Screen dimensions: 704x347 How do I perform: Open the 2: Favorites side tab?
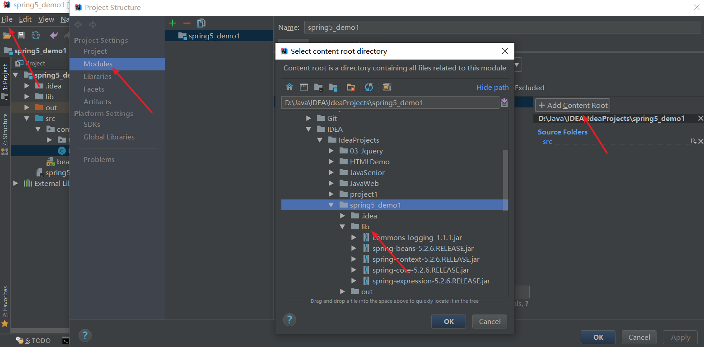tap(5, 307)
